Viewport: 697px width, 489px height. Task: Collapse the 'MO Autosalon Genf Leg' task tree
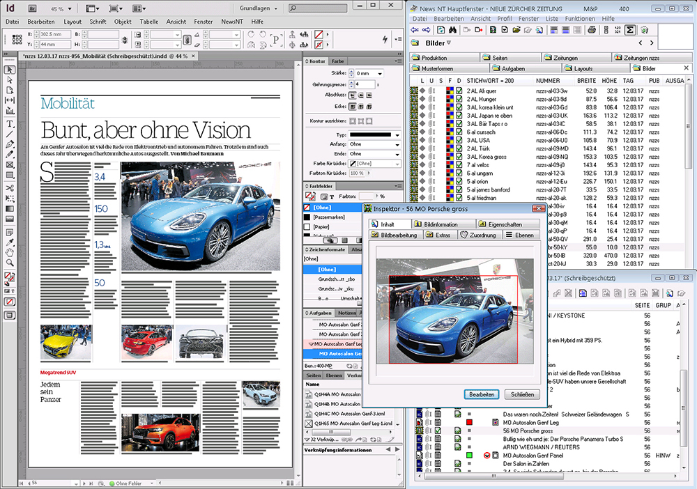[x=311, y=344]
